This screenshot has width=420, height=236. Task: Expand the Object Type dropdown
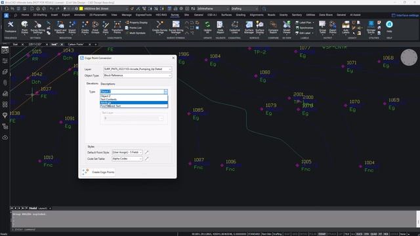click(x=170, y=76)
